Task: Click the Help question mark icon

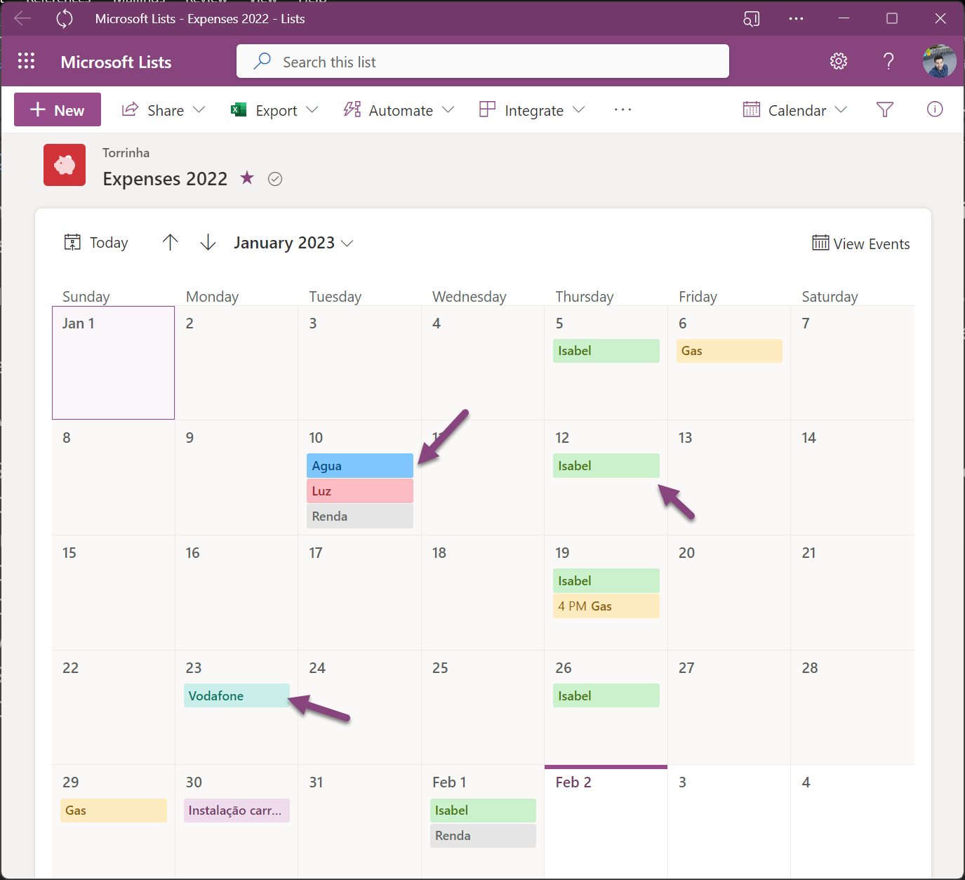Action: [889, 62]
